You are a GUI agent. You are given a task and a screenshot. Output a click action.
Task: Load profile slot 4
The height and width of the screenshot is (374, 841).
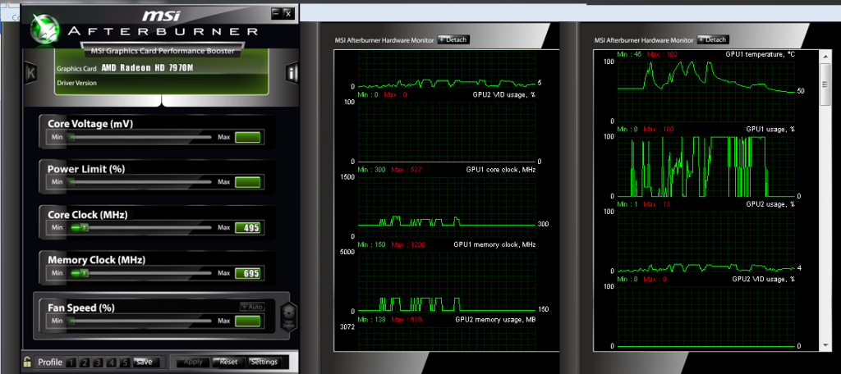click(x=111, y=363)
